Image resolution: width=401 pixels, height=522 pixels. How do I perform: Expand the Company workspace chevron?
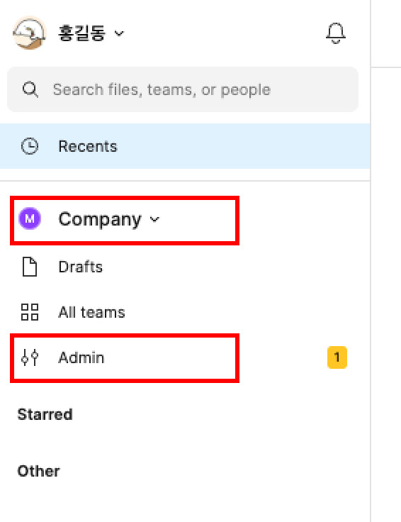154,219
